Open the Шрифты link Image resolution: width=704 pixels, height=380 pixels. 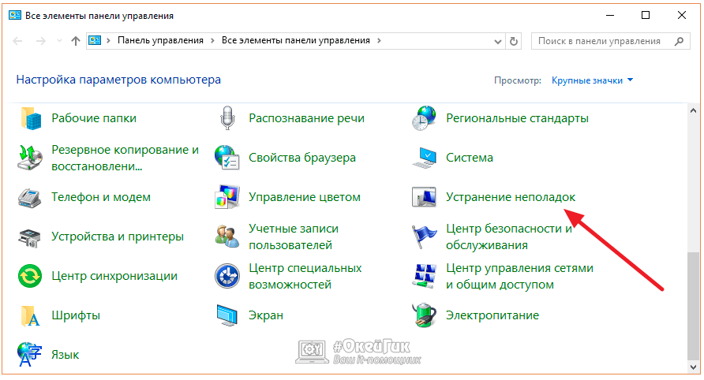pyautogui.click(x=76, y=315)
